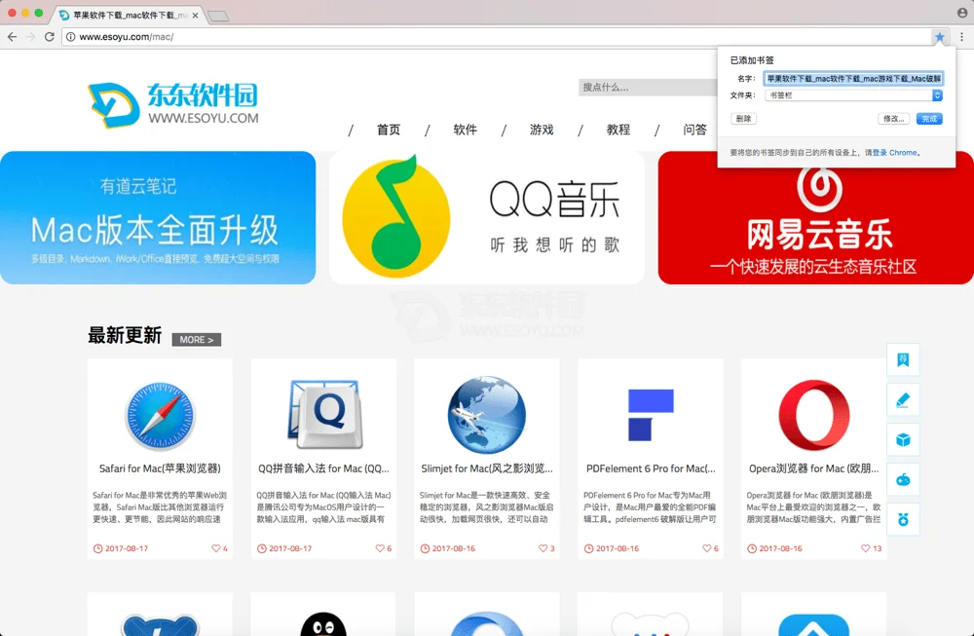Click the PDFelement blue logo icon

click(651, 415)
